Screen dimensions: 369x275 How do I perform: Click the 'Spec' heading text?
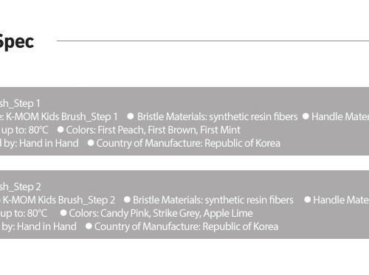pyautogui.click(x=16, y=43)
